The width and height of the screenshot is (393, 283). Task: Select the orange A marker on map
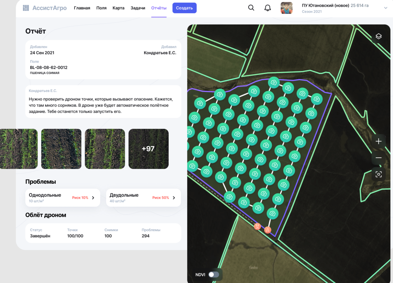[268, 230]
